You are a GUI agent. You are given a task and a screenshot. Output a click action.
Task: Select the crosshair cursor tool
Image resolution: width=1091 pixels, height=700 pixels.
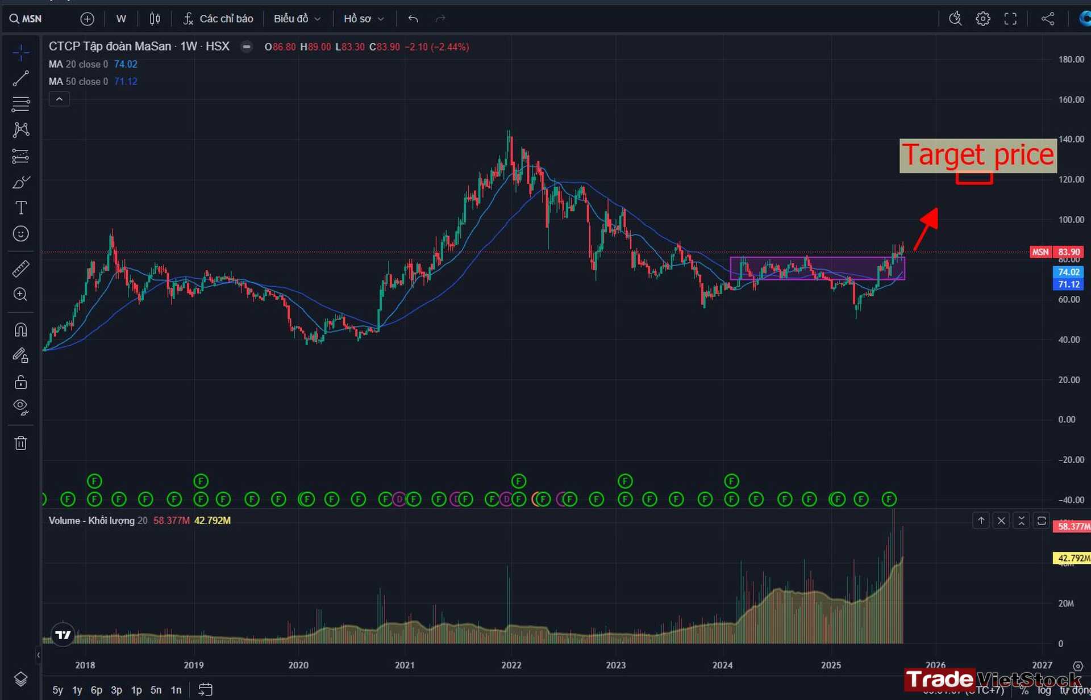pos(21,53)
